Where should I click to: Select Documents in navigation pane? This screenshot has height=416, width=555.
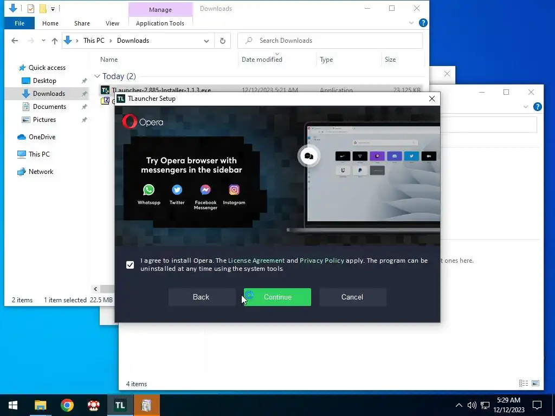pyautogui.click(x=49, y=107)
